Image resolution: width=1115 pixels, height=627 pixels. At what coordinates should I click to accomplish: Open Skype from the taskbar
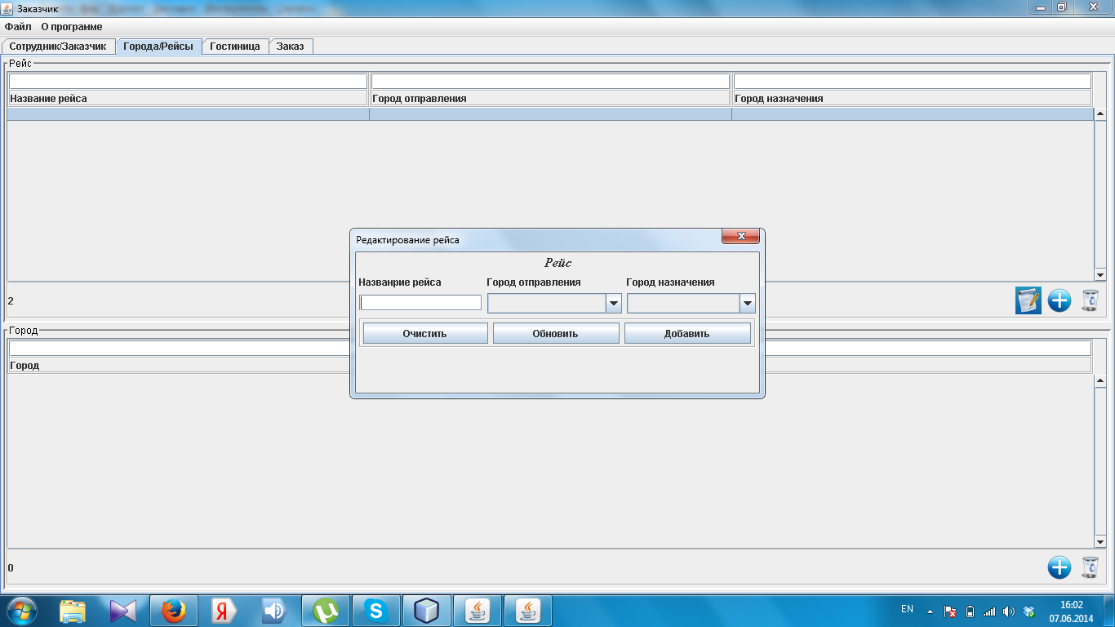(376, 611)
